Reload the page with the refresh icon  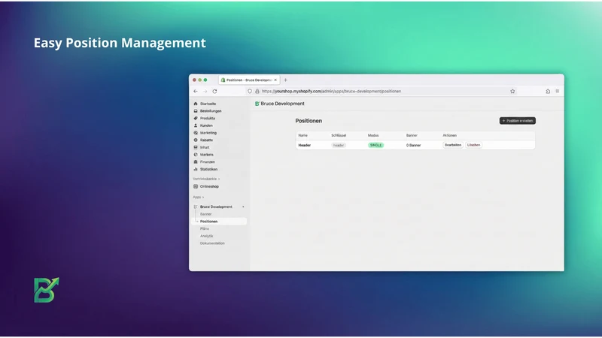[x=214, y=91]
